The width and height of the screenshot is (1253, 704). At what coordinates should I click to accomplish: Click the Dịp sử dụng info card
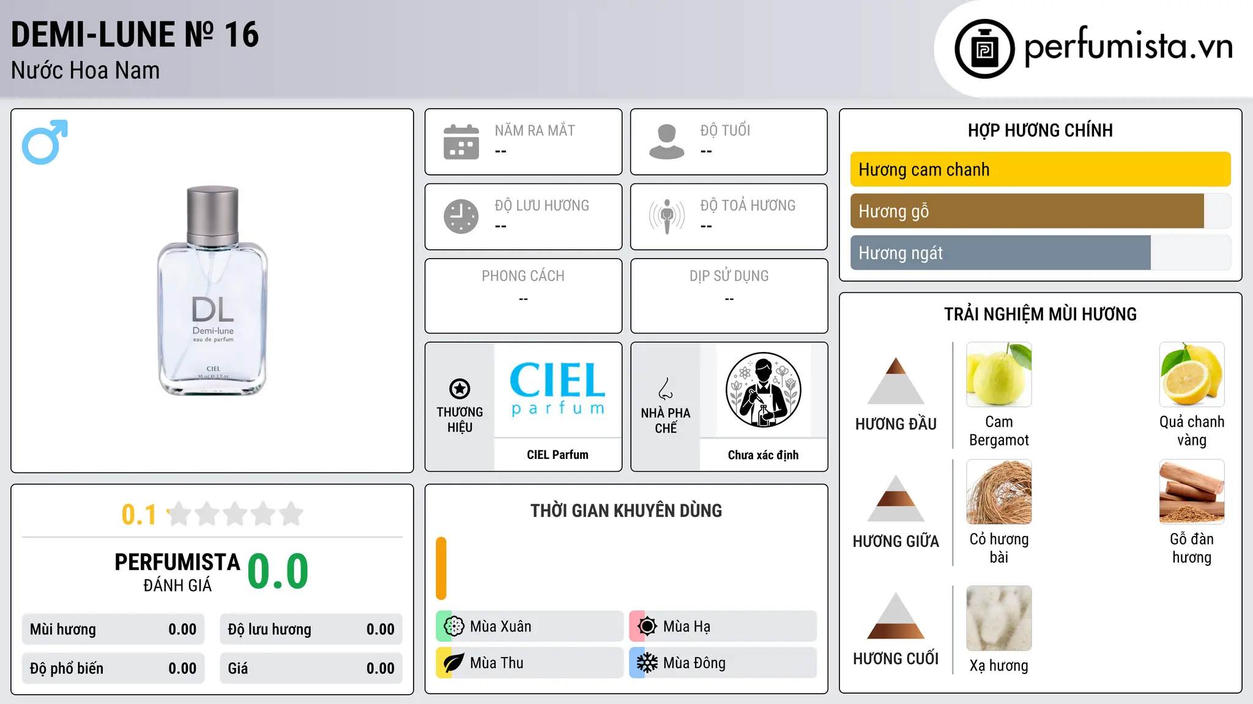[x=729, y=296]
